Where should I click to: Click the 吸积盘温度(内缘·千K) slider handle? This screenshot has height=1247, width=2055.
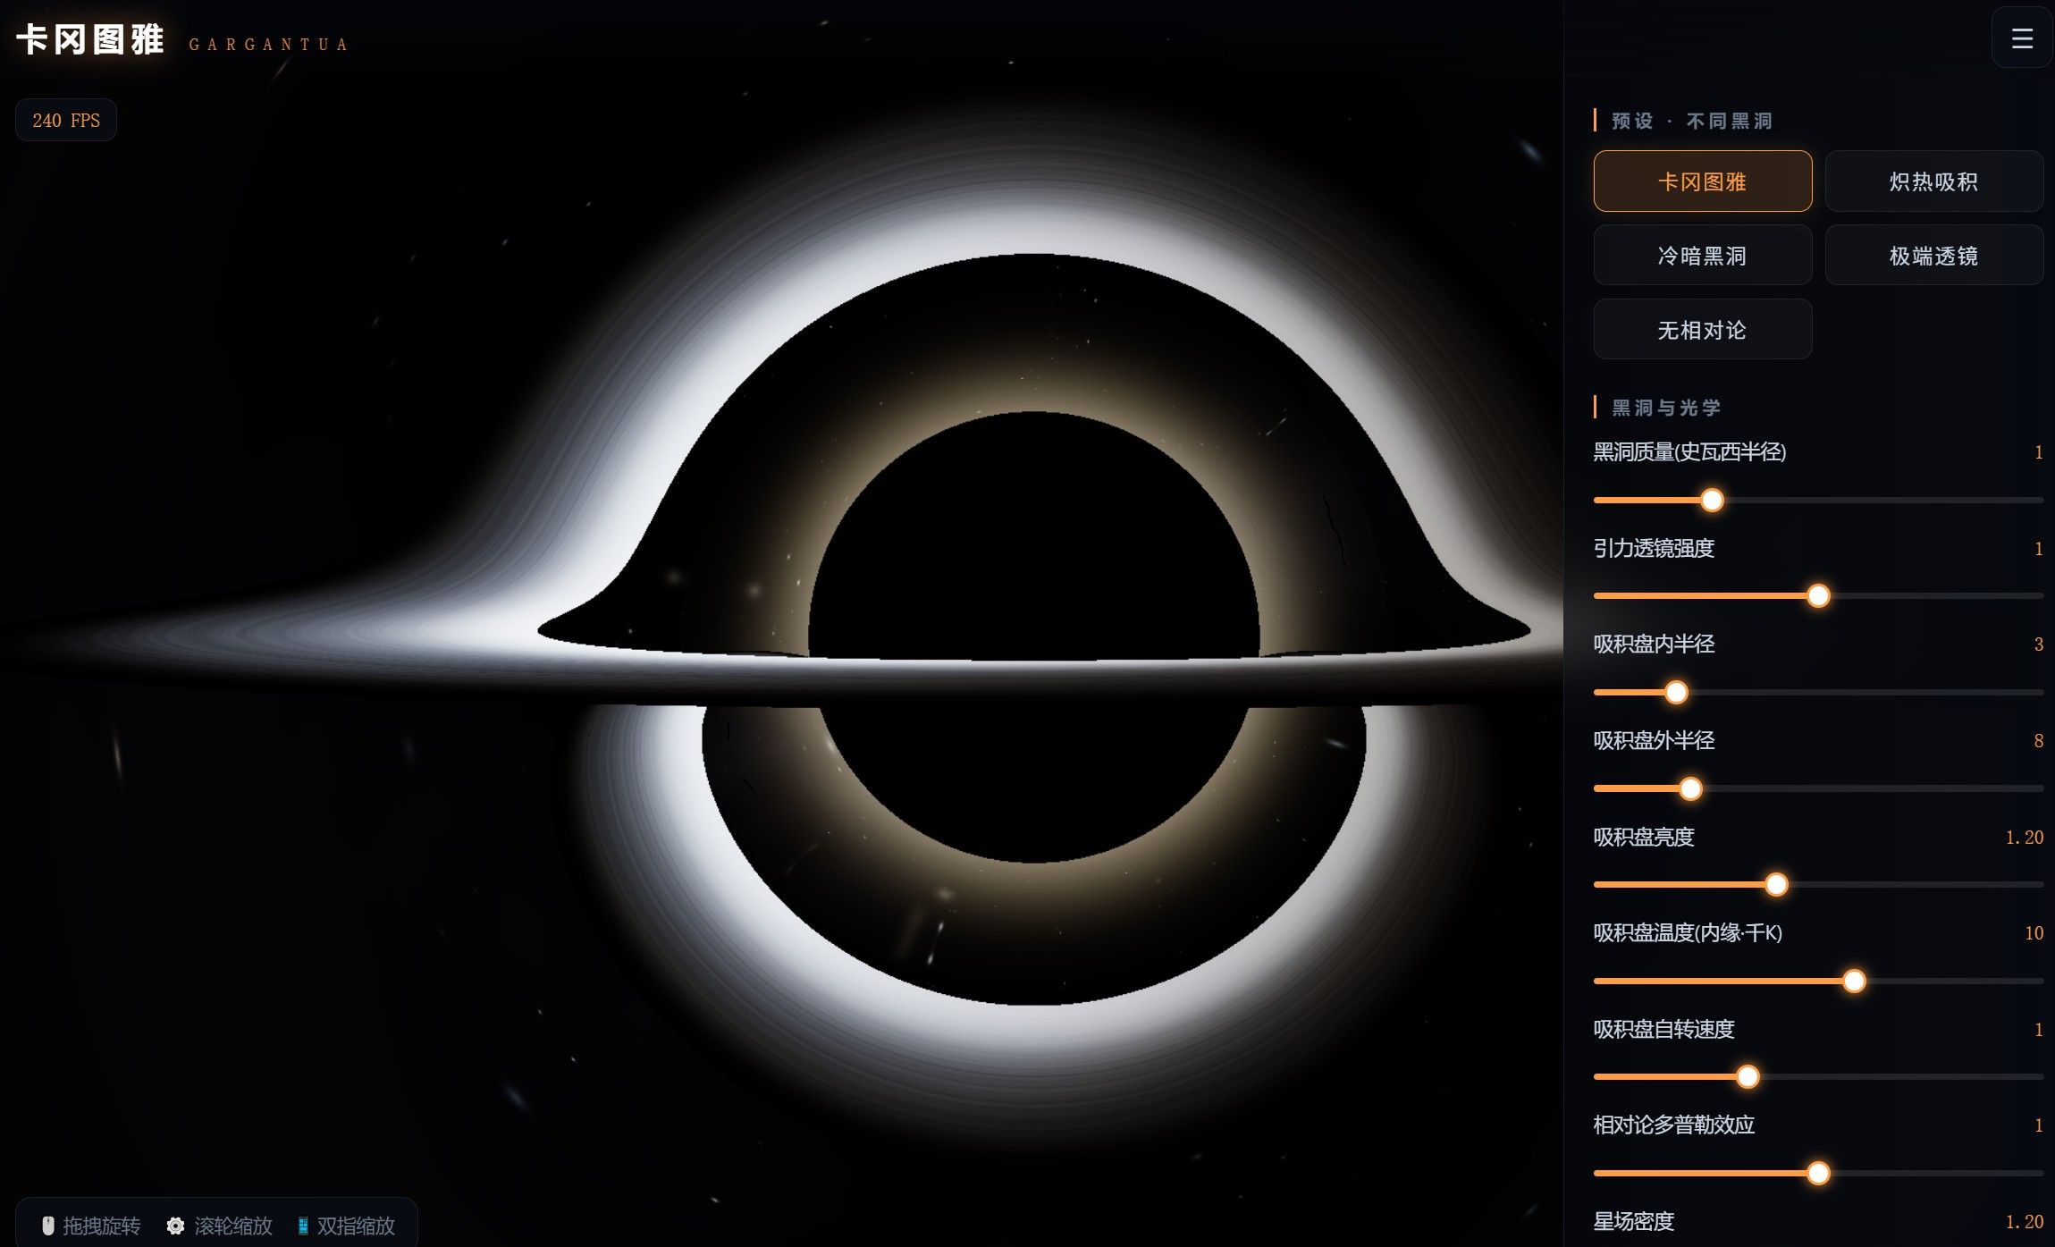pyautogui.click(x=1855, y=982)
